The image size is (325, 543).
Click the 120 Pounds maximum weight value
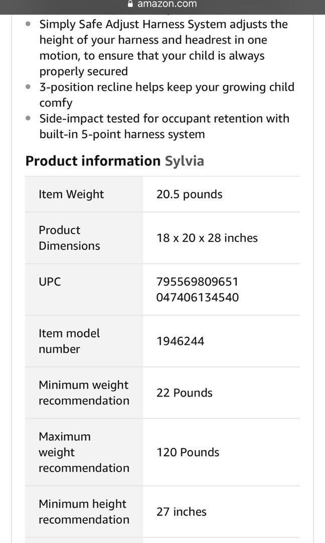[188, 452]
